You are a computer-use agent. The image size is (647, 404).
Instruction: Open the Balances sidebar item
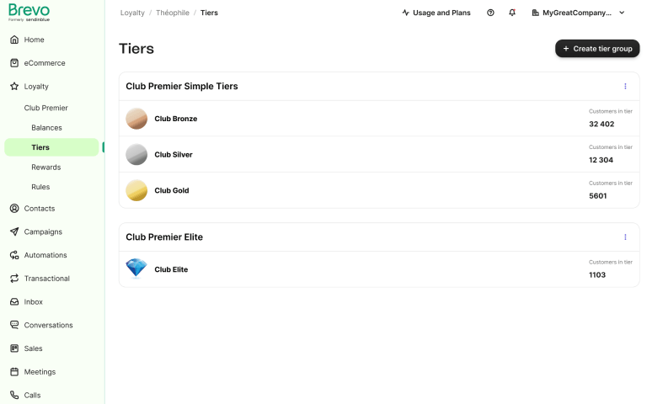pyautogui.click(x=46, y=128)
